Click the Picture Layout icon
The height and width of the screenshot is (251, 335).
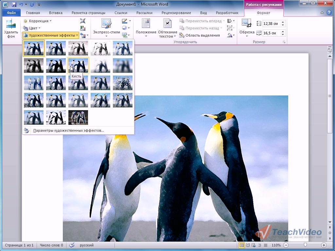(124, 35)
